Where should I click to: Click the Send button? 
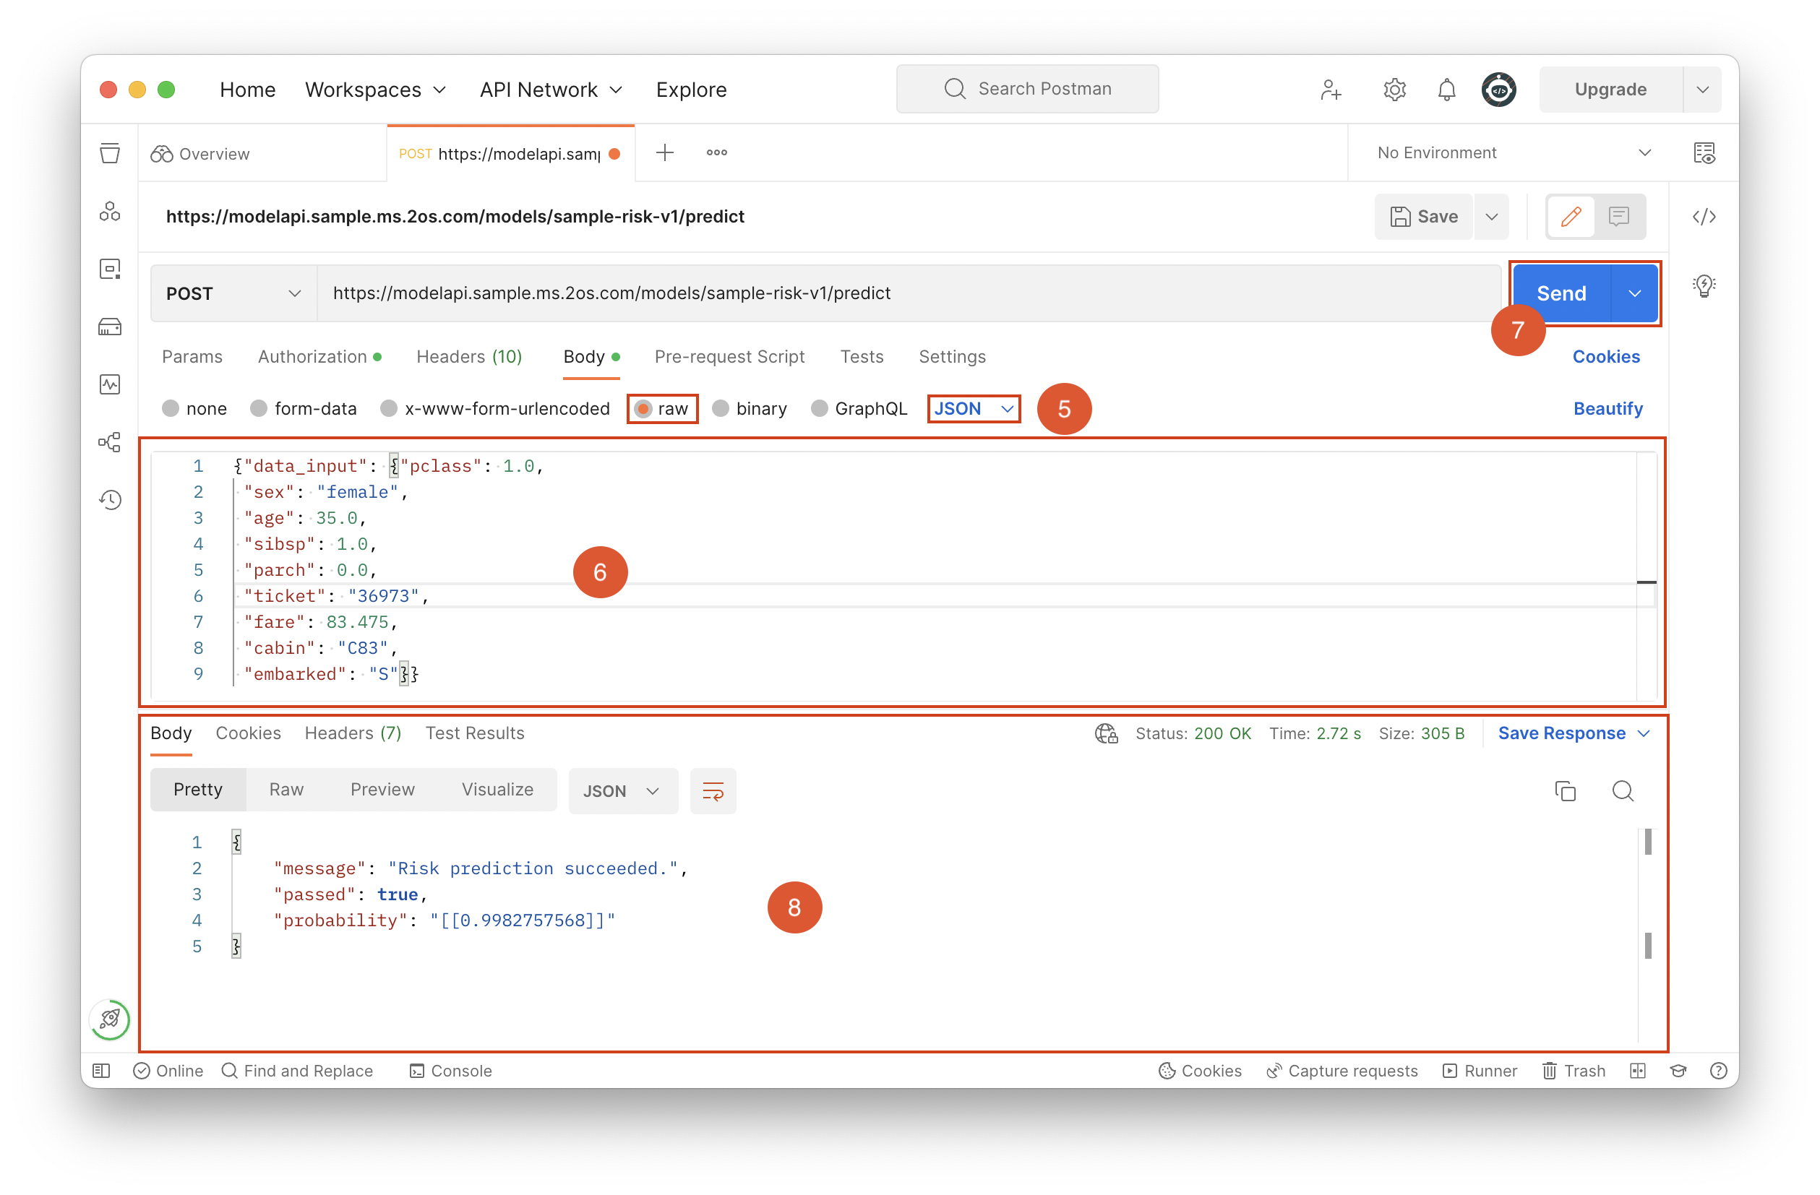(x=1561, y=293)
